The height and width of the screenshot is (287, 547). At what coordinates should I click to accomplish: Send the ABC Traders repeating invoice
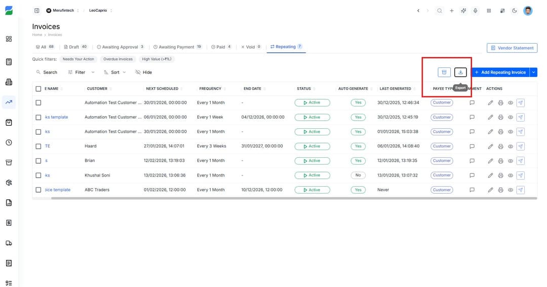pos(521,190)
